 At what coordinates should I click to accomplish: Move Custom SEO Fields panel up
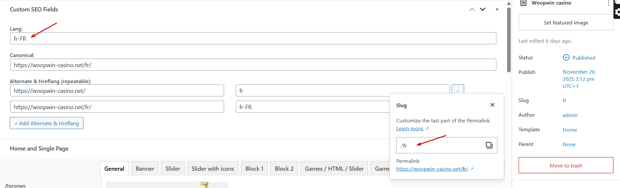472,9
